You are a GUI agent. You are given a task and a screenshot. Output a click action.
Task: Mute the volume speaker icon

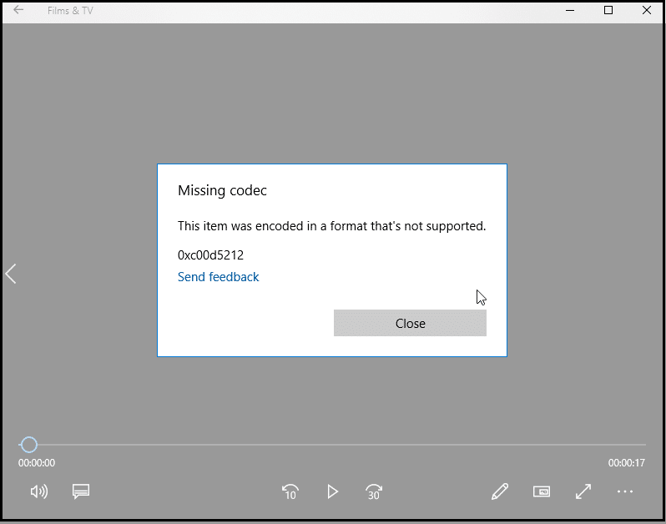[39, 491]
